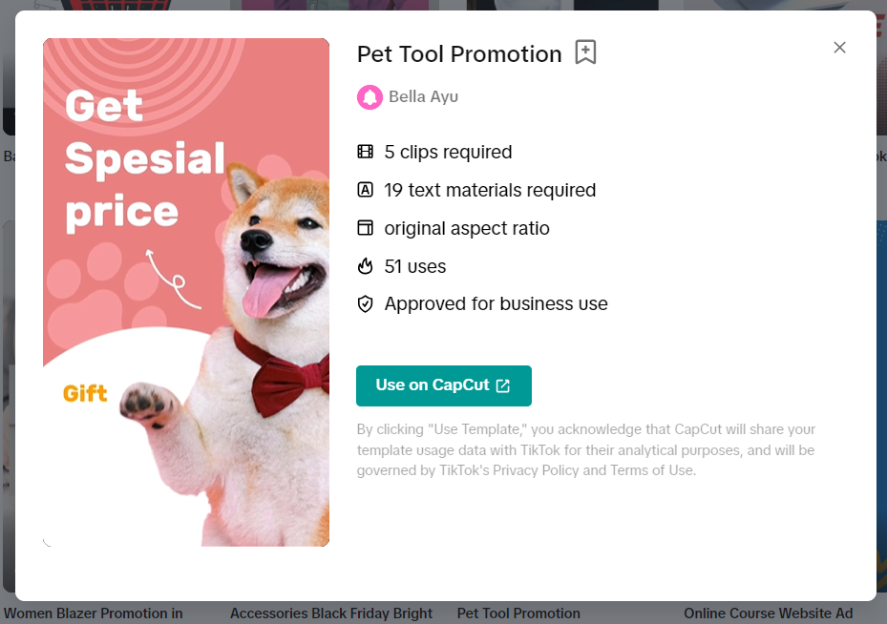
Task: Click the film clips icon
Action: [366, 152]
